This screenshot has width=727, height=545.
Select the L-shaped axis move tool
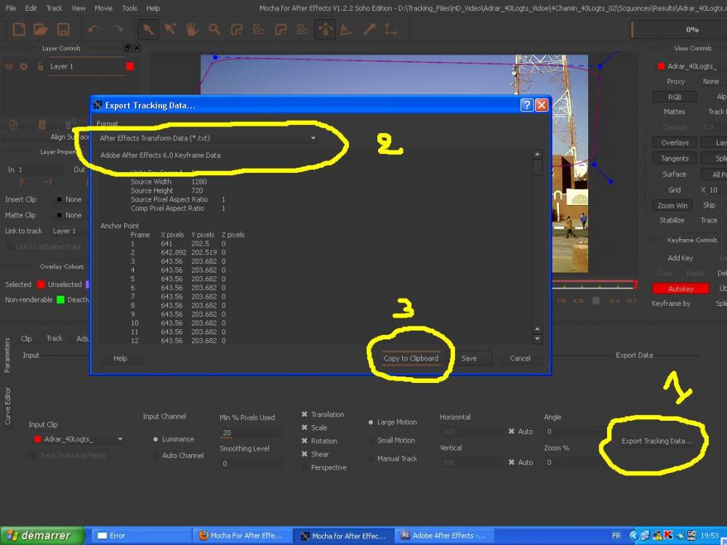click(391, 30)
